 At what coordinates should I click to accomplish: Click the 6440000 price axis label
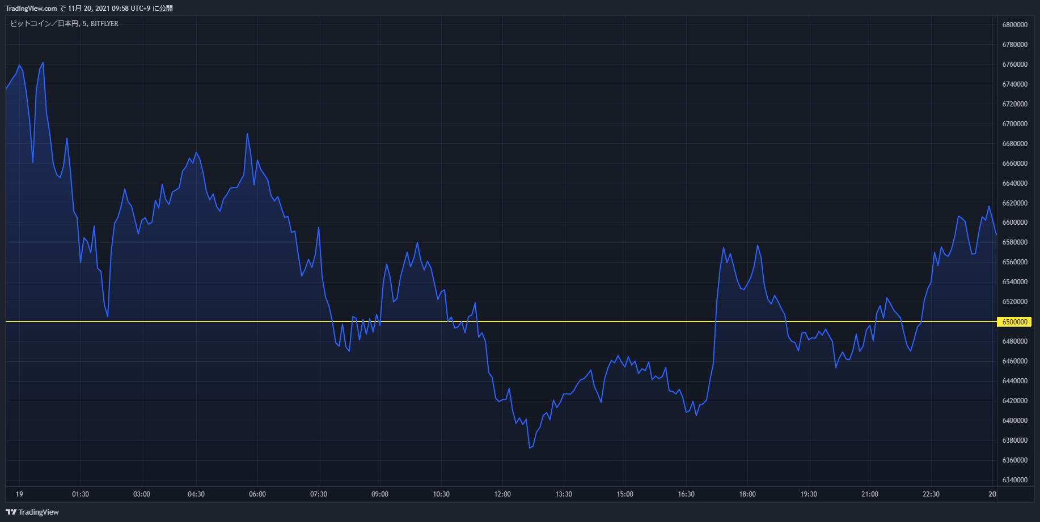point(1015,381)
